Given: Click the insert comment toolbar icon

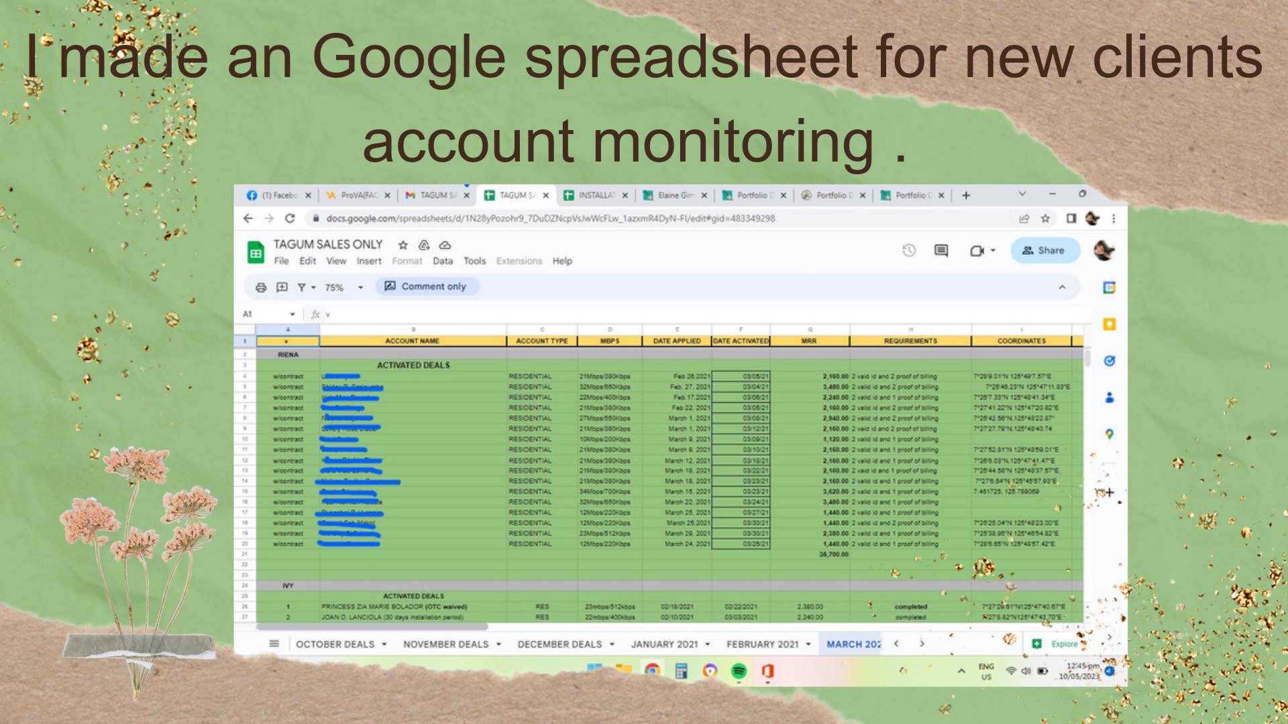Looking at the screenshot, I should (x=282, y=288).
